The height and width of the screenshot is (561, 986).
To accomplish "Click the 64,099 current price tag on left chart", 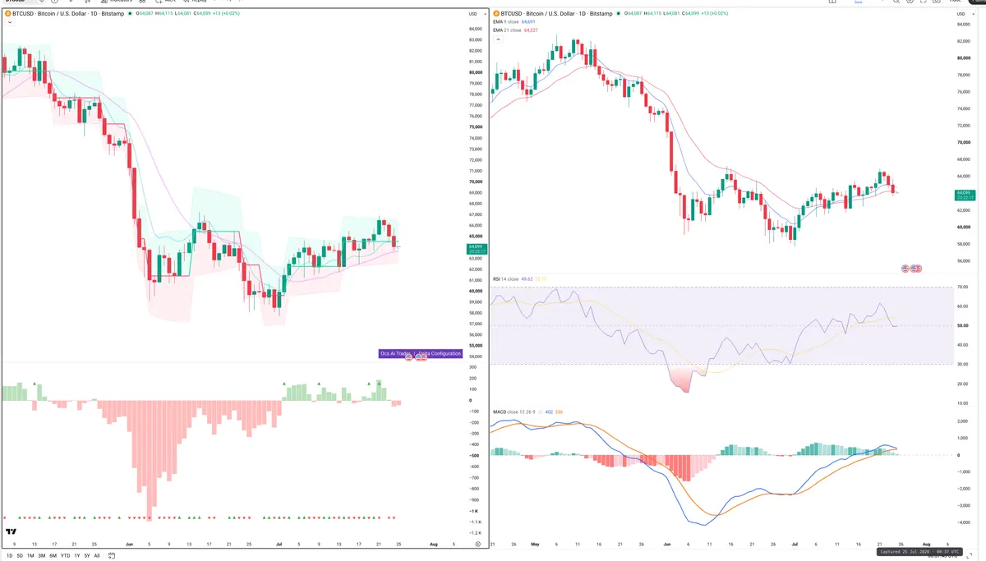I will pos(476,247).
